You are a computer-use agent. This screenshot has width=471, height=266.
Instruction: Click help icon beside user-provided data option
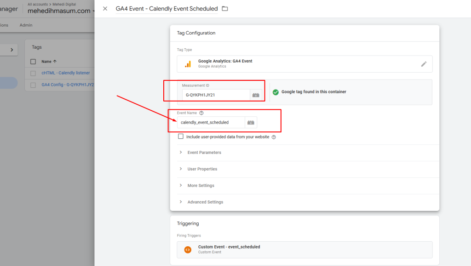(274, 137)
